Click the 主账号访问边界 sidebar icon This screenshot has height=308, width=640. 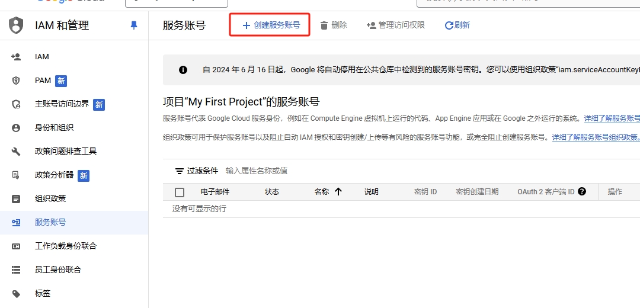tap(16, 104)
